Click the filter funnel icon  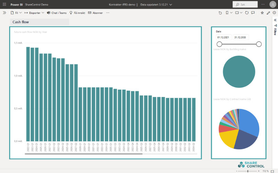(x=275, y=25)
